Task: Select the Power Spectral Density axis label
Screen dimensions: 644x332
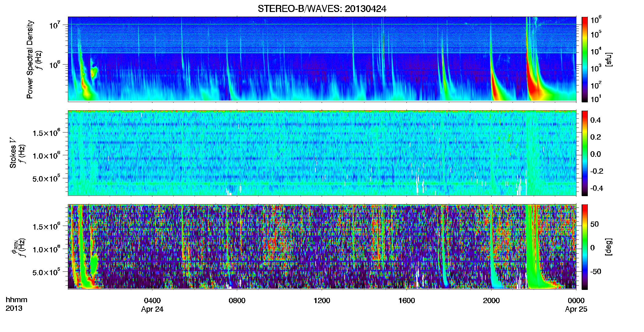Action: click(x=30, y=59)
